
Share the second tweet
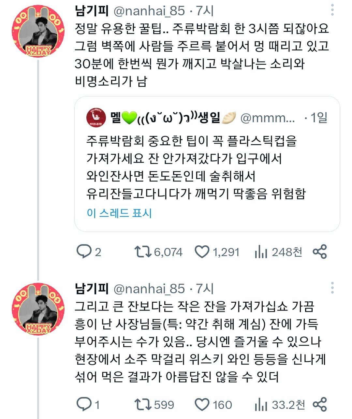[x=319, y=404]
